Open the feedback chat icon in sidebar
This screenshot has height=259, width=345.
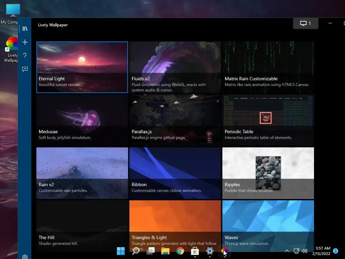(25, 69)
